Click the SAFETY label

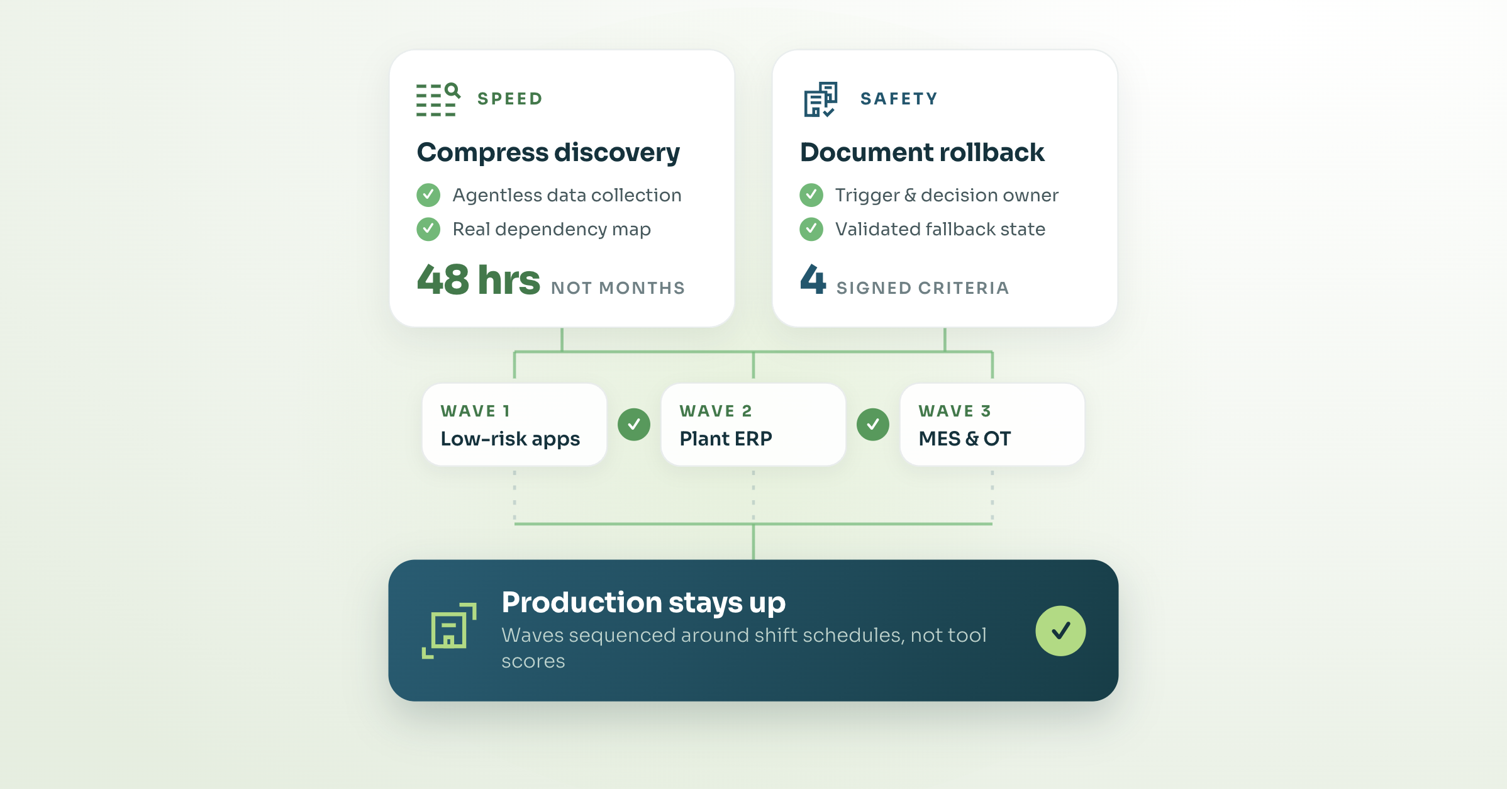pyautogui.click(x=899, y=99)
